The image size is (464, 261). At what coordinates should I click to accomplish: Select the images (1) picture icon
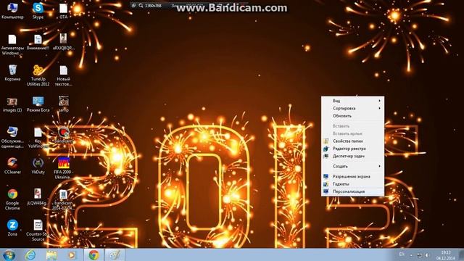click(12, 104)
